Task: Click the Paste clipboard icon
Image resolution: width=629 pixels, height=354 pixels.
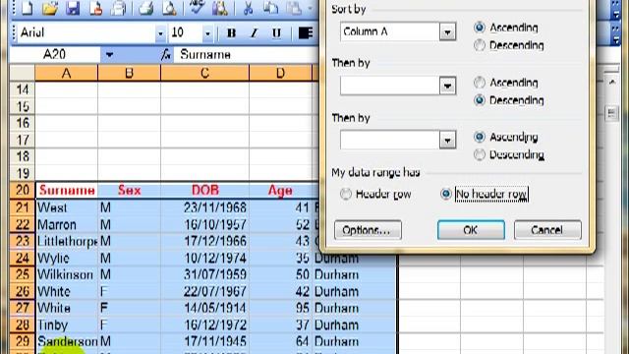Action: pos(294,8)
